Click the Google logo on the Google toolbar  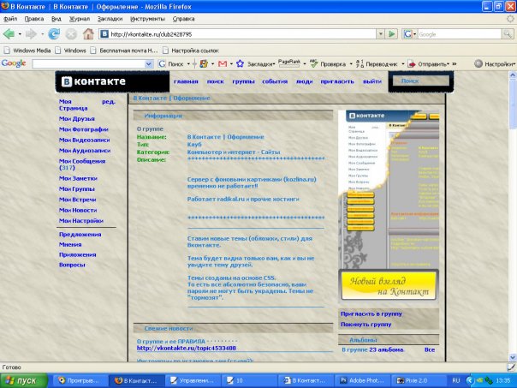pyautogui.click(x=14, y=63)
